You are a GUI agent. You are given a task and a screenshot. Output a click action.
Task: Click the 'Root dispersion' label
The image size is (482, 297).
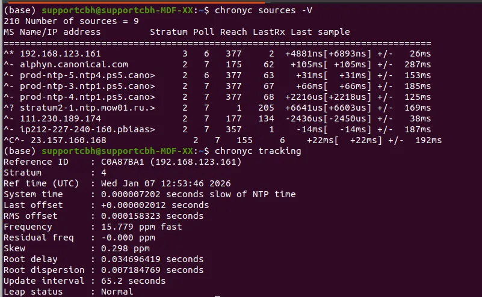(44, 270)
